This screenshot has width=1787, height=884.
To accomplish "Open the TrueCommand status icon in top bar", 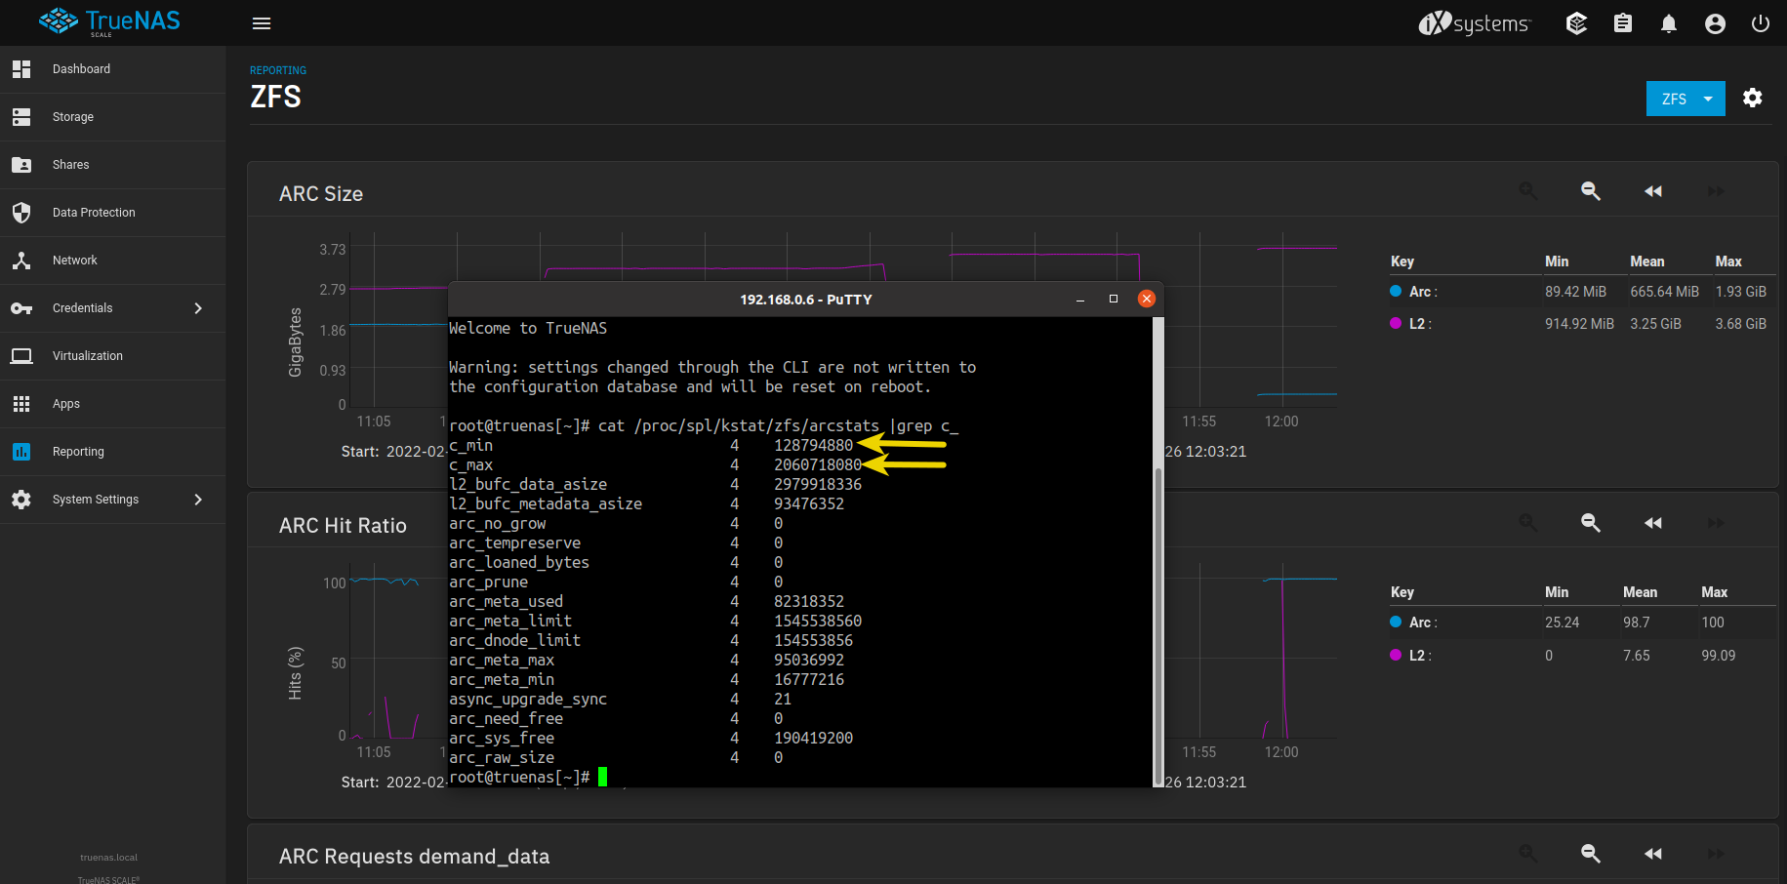I will [1576, 23].
